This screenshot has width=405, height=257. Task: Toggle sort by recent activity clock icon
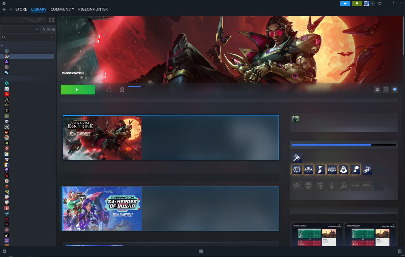[48, 30]
